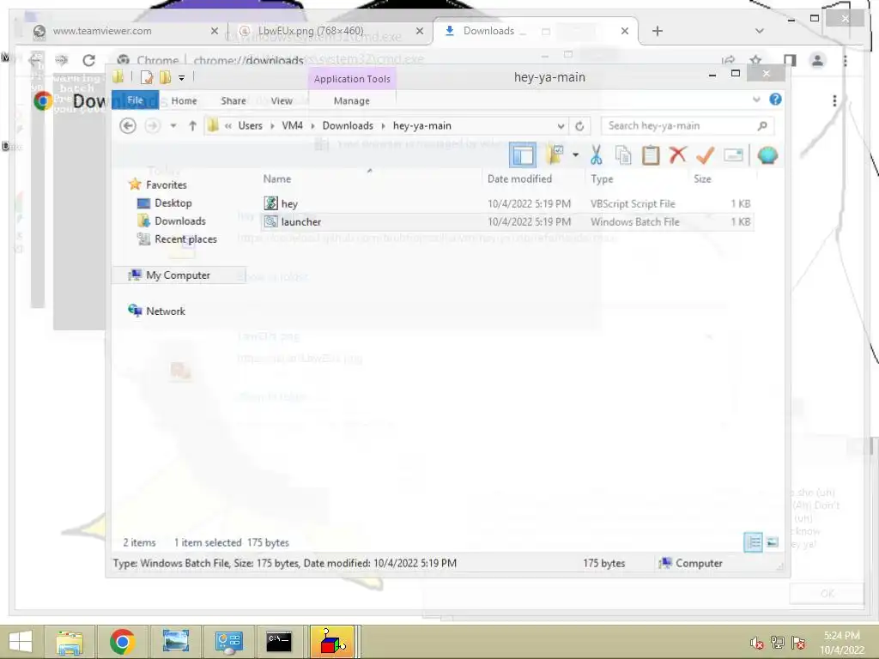This screenshot has width=879, height=659.
Task: Open a new Chrome tab
Action: click(658, 31)
